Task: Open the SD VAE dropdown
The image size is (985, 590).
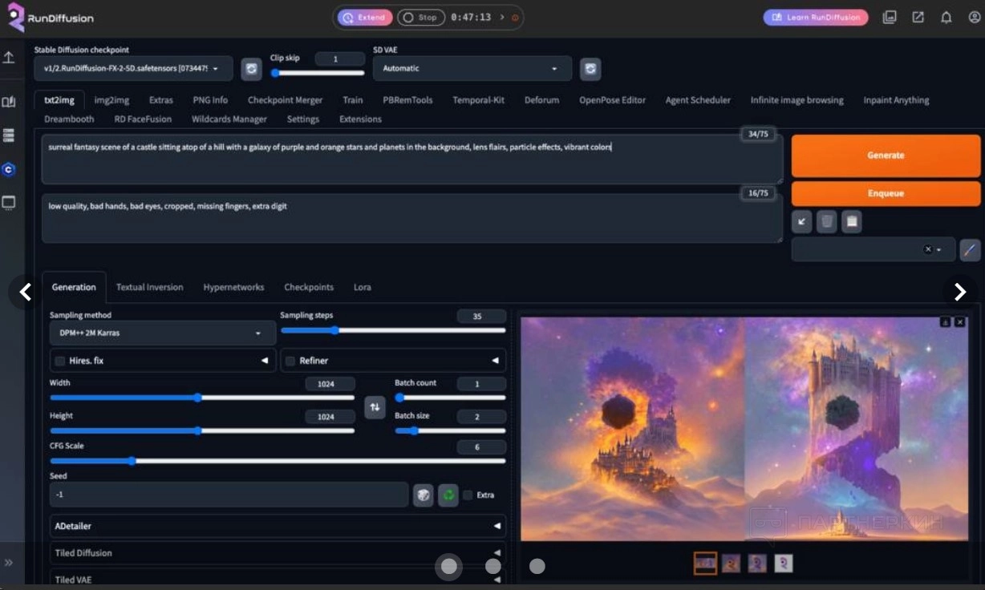Action: [472, 69]
